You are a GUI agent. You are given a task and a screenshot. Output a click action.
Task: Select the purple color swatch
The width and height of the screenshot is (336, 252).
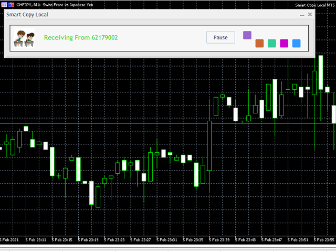pos(247,35)
